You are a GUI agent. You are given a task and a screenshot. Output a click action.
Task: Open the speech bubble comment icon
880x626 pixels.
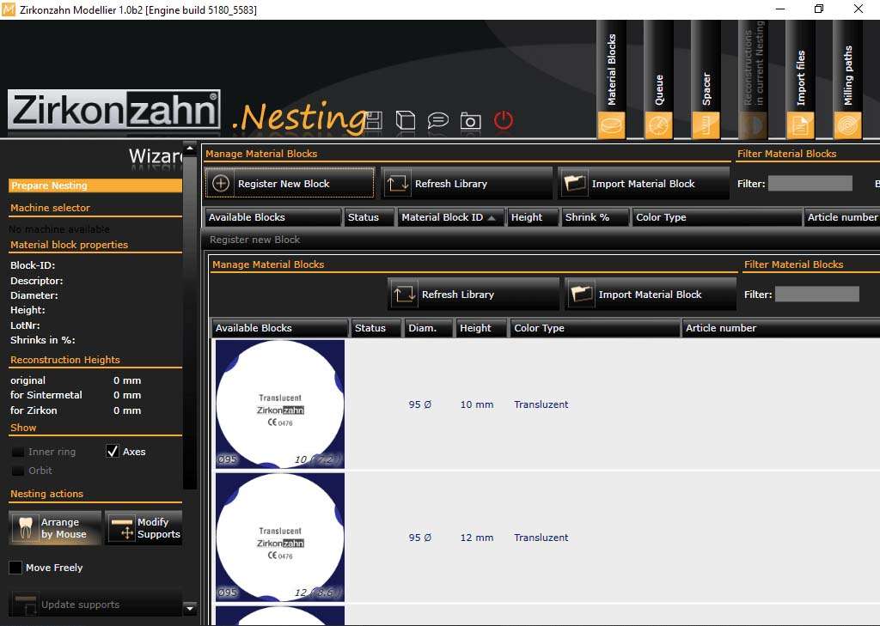click(x=437, y=120)
